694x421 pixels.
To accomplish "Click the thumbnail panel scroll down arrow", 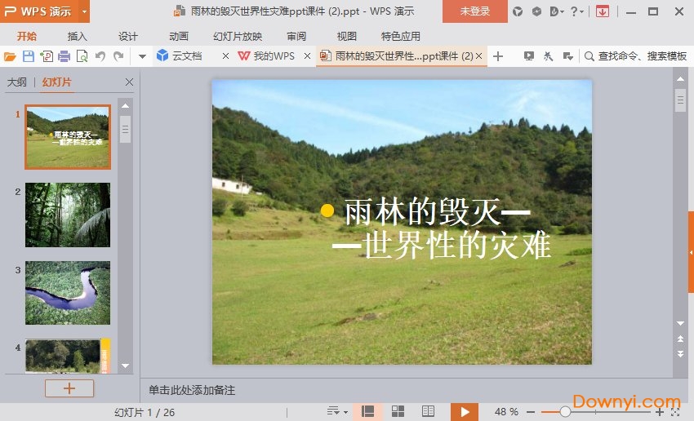I will click(x=125, y=366).
